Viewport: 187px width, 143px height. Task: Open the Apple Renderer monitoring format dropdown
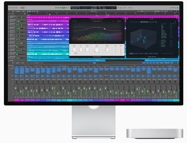click(x=149, y=22)
